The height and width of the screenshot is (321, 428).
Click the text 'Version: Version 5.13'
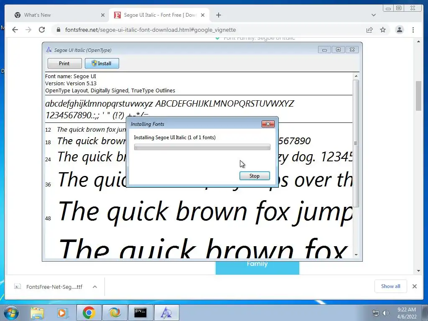(71, 84)
